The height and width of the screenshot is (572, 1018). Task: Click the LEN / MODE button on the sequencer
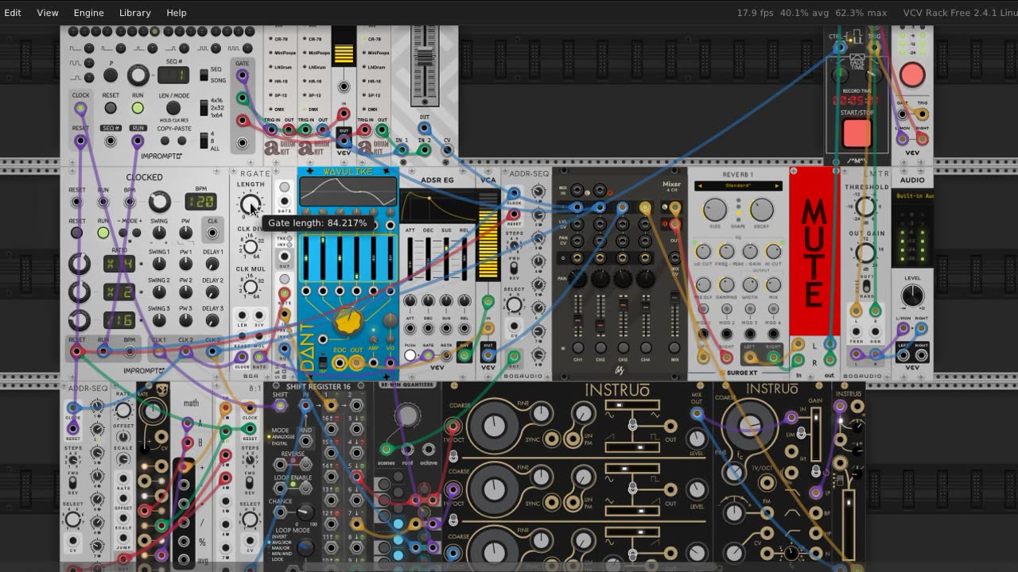[173, 108]
